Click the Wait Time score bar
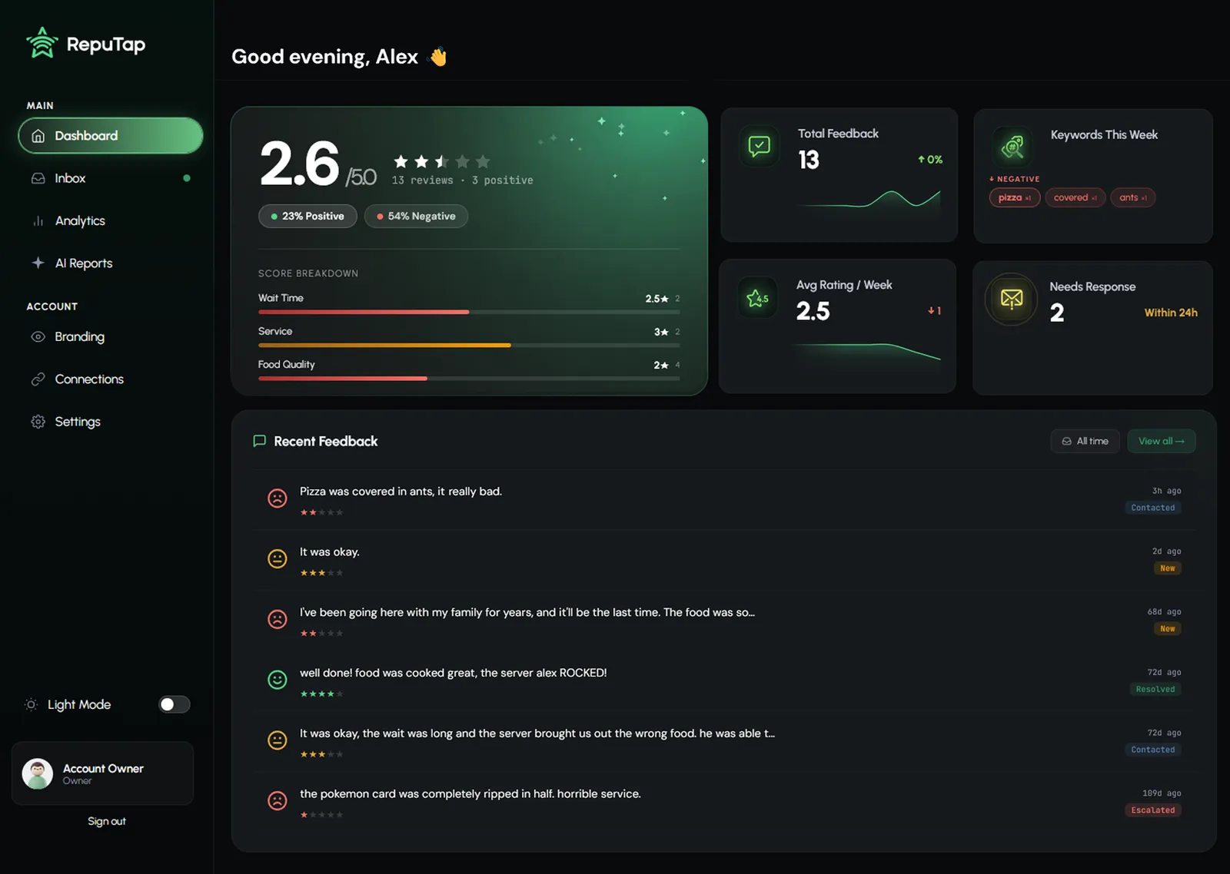The image size is (1230, 874). (x=469, y=312)
